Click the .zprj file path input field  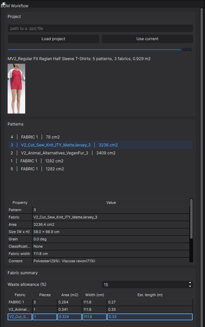[x=100, y=28]
